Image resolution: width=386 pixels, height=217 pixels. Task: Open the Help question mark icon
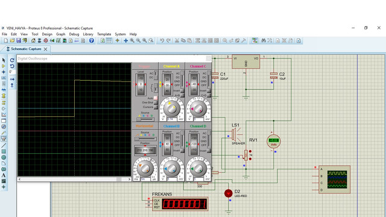point(91,40)
